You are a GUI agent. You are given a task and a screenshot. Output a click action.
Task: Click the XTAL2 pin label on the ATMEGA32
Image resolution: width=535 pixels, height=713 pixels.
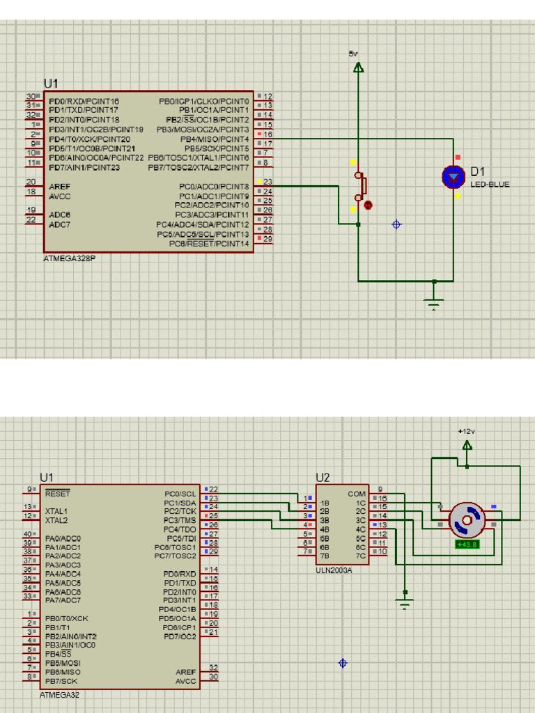coord(56,520)
